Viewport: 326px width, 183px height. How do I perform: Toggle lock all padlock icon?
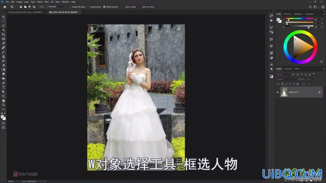(x=298, y=84)
